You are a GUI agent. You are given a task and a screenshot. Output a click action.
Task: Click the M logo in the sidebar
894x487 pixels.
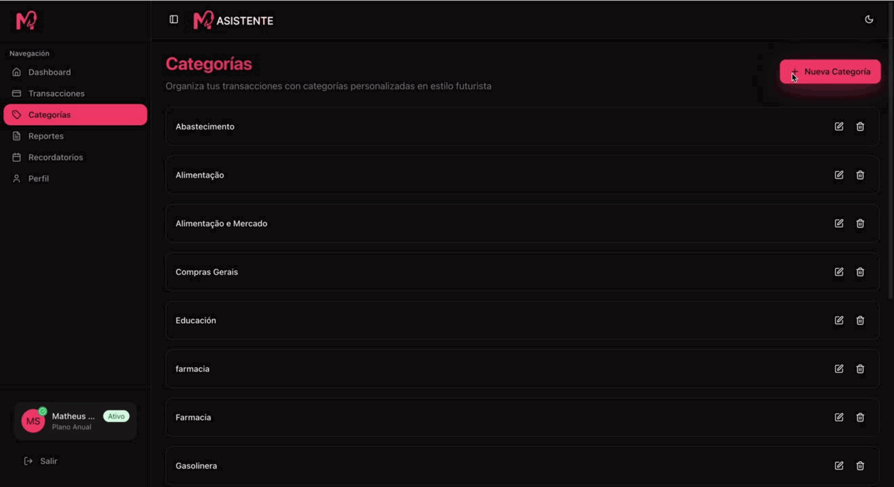pyautogui.click(x=26, y=21)
